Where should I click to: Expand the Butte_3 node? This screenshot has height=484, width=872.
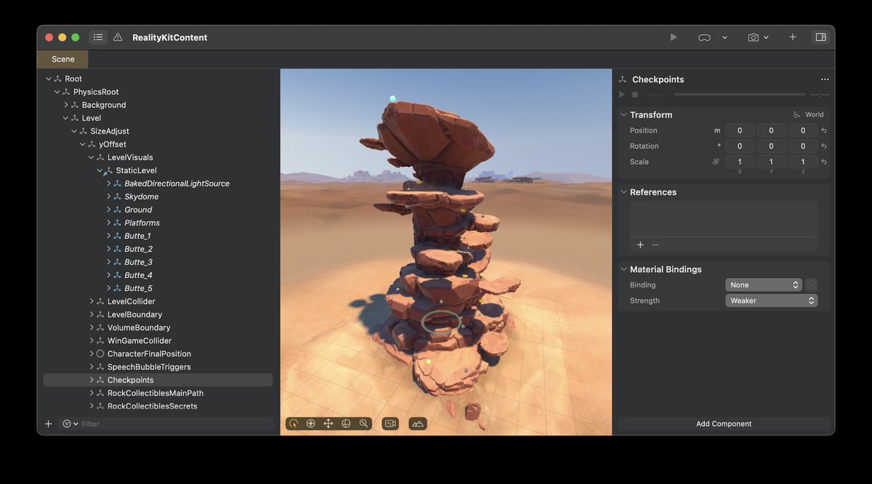[x=109, y=262]
